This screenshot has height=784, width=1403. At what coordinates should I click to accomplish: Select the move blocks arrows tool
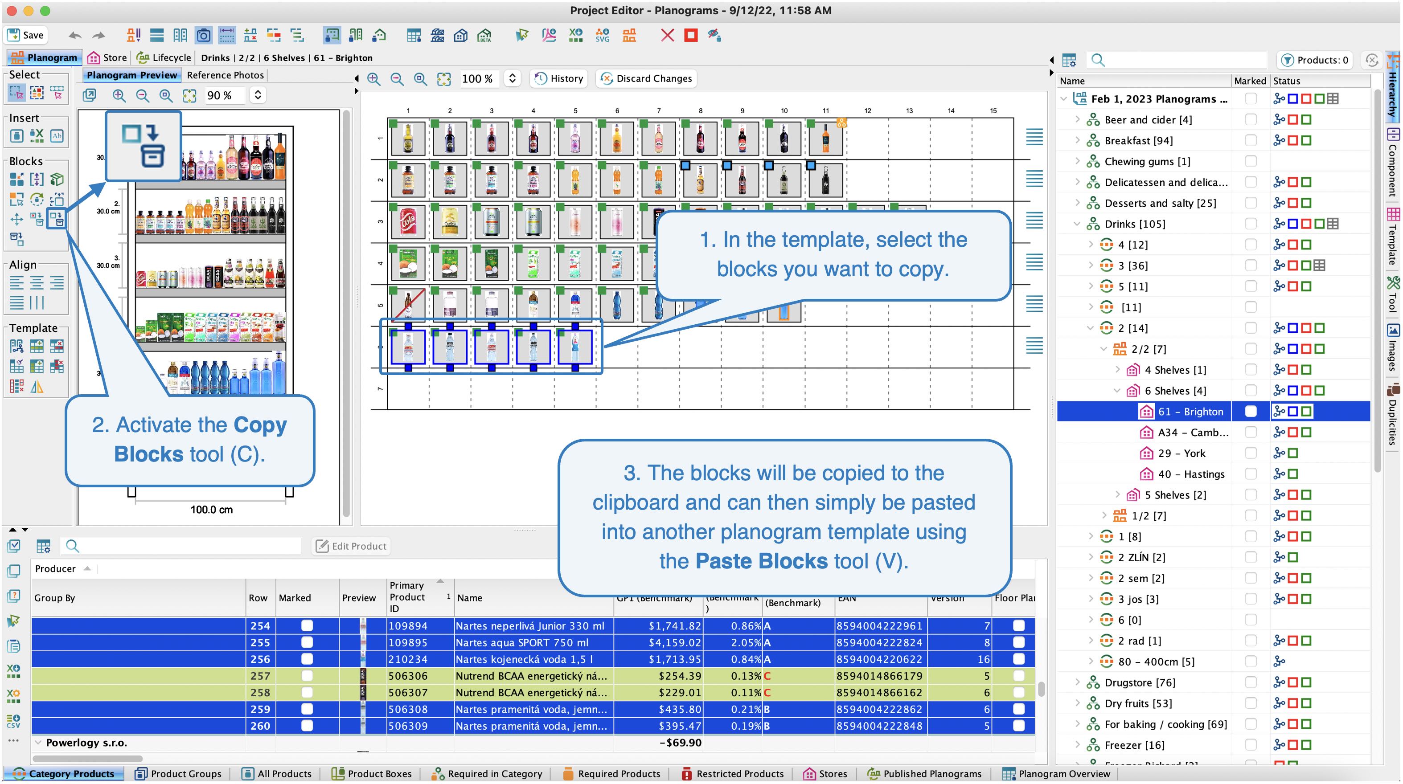point(16,219)
